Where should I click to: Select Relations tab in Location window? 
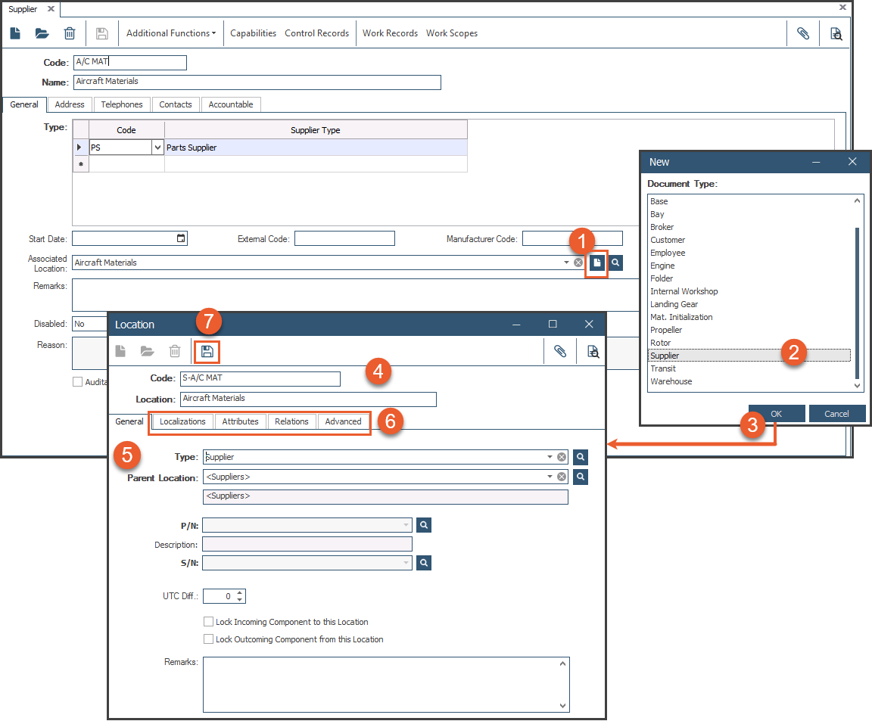pos(291,421)
